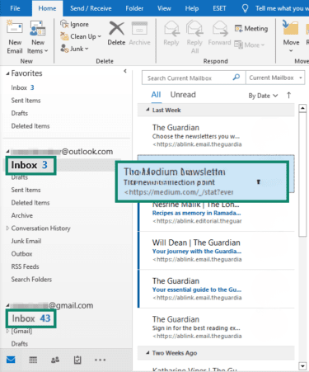Open the Will Dean Guardian email
309x372 pixels.
216,251
